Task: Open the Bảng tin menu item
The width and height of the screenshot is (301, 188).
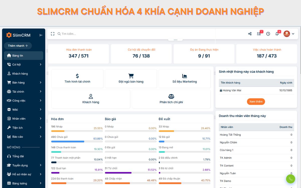Action: [x=16, y=55]
